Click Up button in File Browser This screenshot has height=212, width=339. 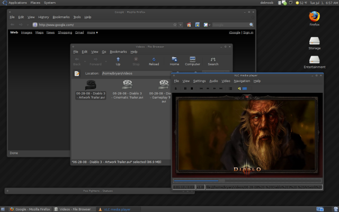118,61
